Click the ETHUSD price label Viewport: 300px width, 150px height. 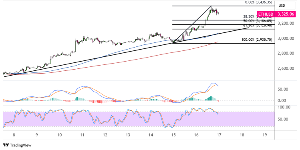click(x=276, y=14)
